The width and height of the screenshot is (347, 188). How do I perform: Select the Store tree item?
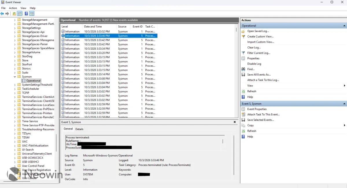coord(25,61)
